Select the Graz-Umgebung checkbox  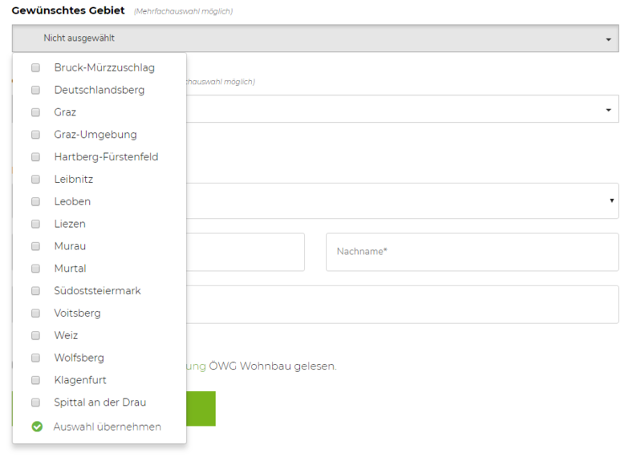coord(35,135)
